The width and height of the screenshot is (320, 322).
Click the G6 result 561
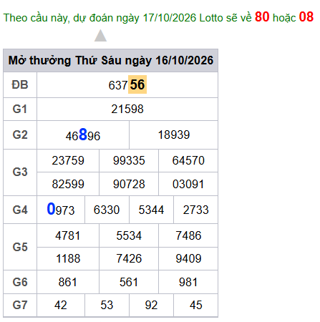[x=129, y=282]
